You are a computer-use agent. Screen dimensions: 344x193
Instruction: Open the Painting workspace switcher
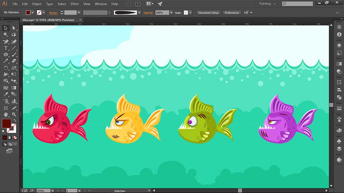coord(267,4)
